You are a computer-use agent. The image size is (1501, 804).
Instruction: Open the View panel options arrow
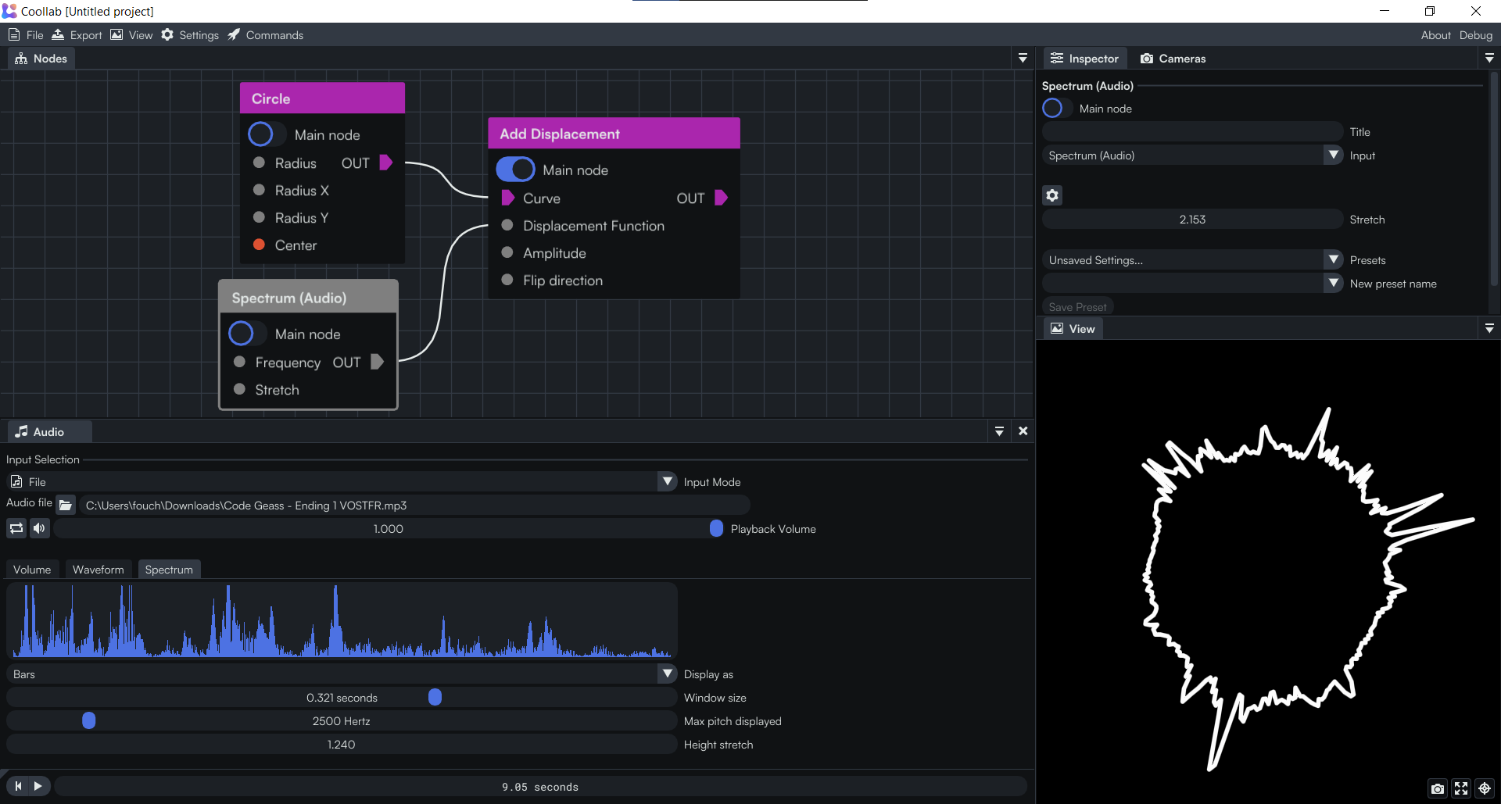pyautogui.click(x=1489, y=329)
